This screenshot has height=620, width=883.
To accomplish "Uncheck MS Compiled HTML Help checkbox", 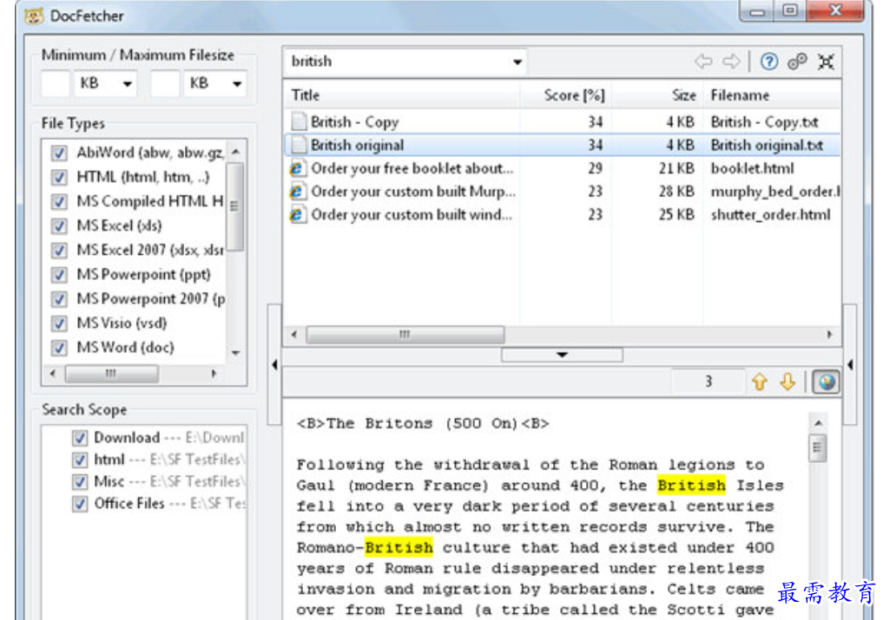I will 59,201.
